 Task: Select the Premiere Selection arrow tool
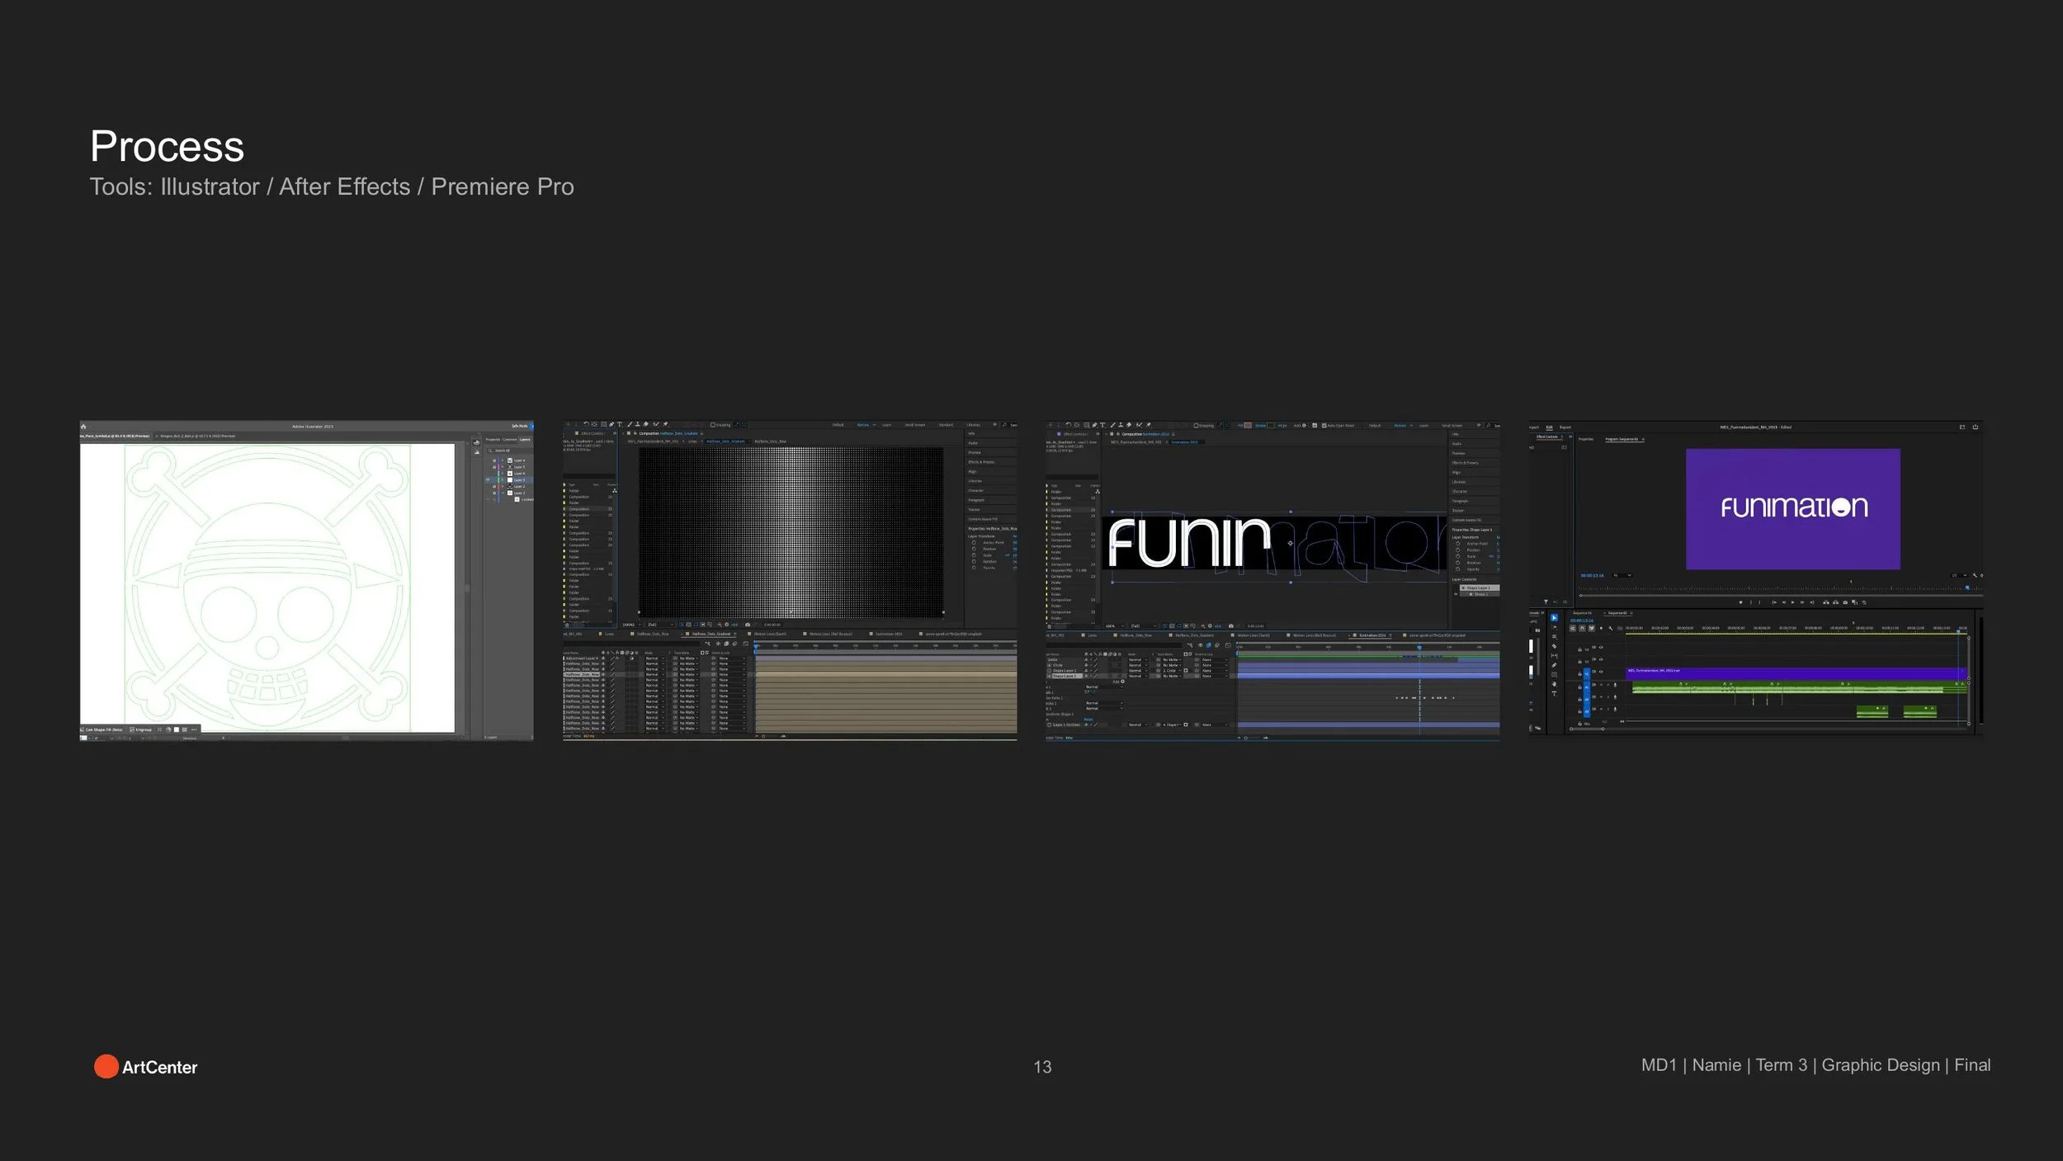(1554, 617)
